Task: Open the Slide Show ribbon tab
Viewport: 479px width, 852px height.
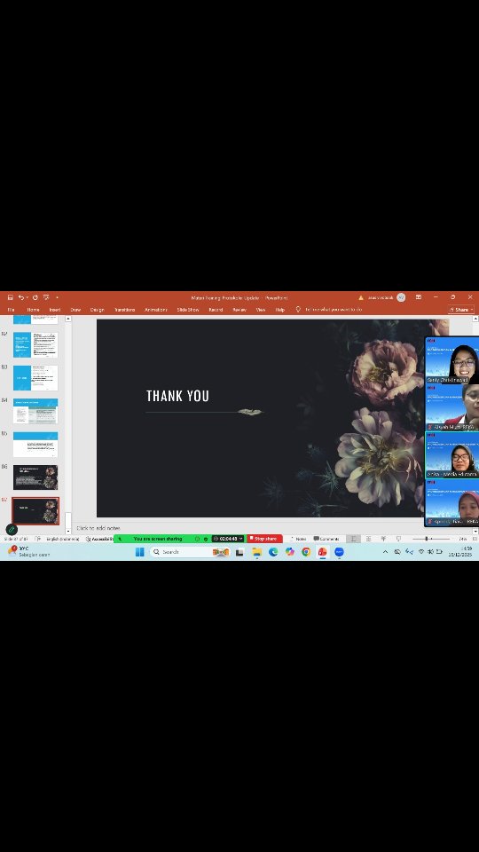Action: [x=188, y=310]
